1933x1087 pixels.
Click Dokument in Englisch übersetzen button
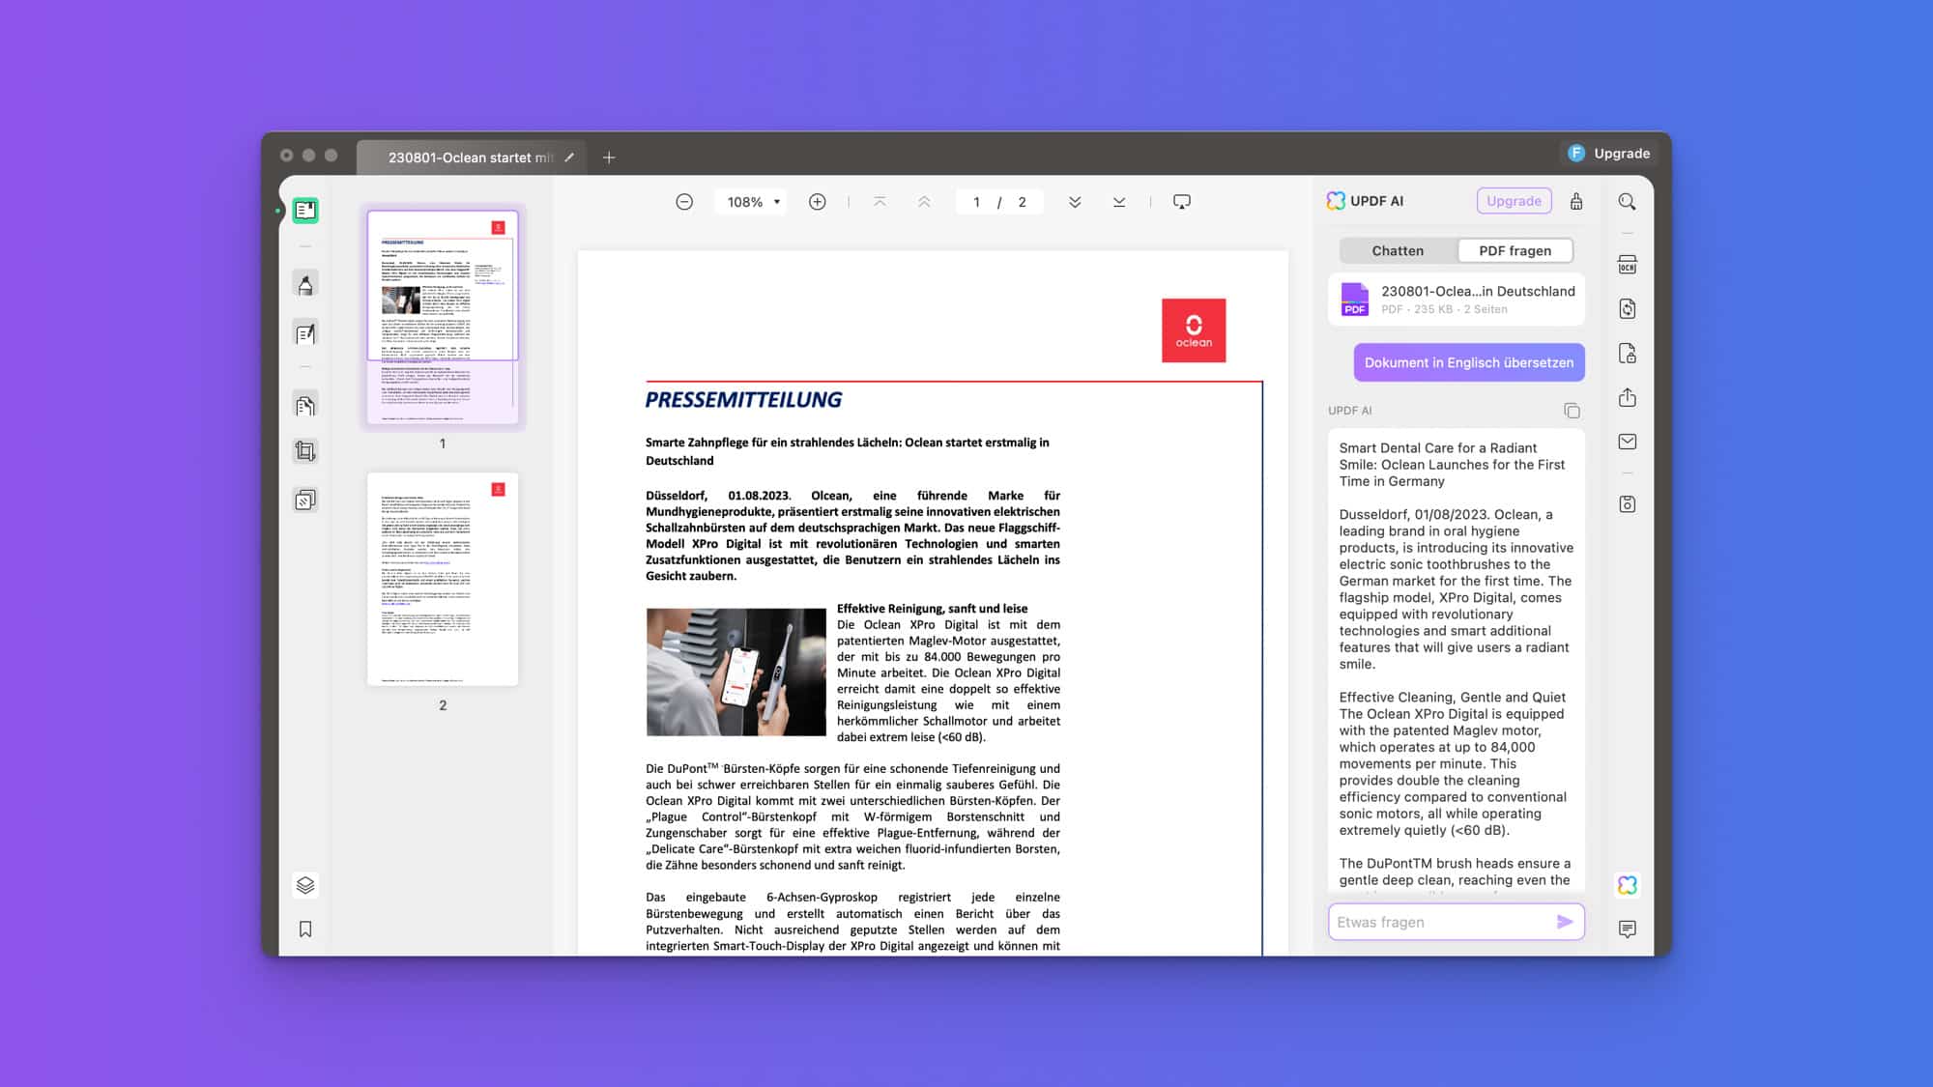point(1468,362)
